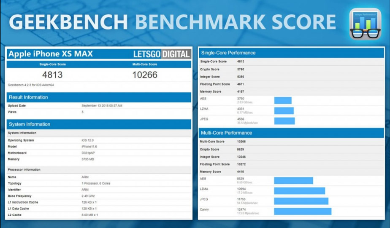390x228 pixels.
Task: Click the "Multi-Core Score" column header above the large scores
Action: 145,64
